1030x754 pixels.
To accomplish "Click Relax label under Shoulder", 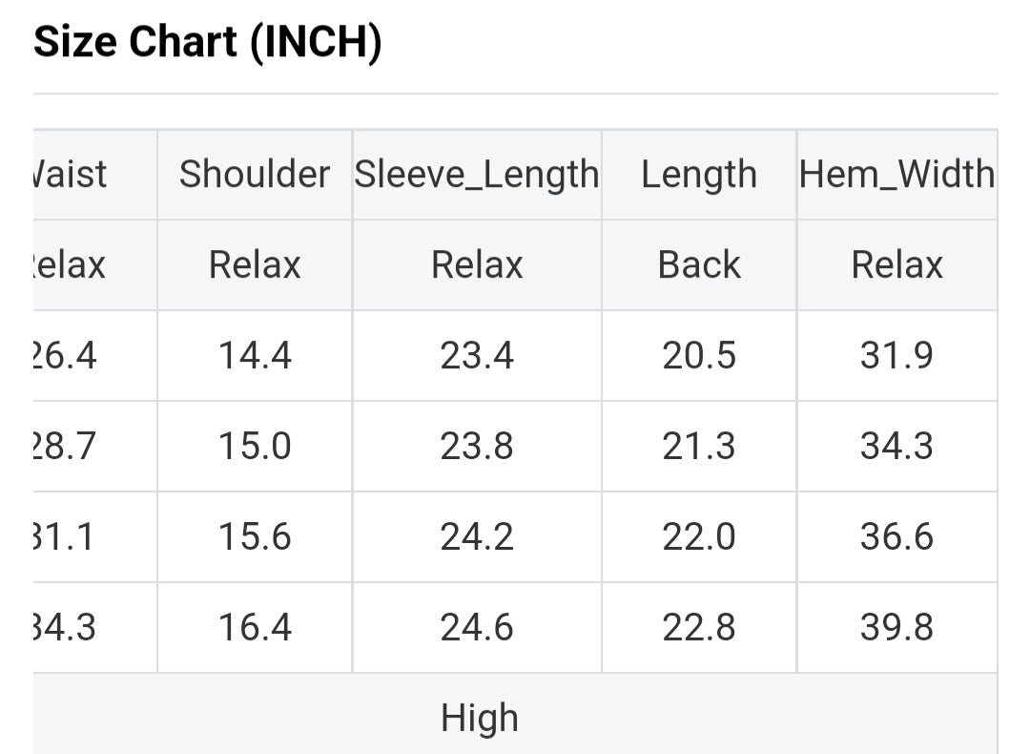I will [255, 264].
